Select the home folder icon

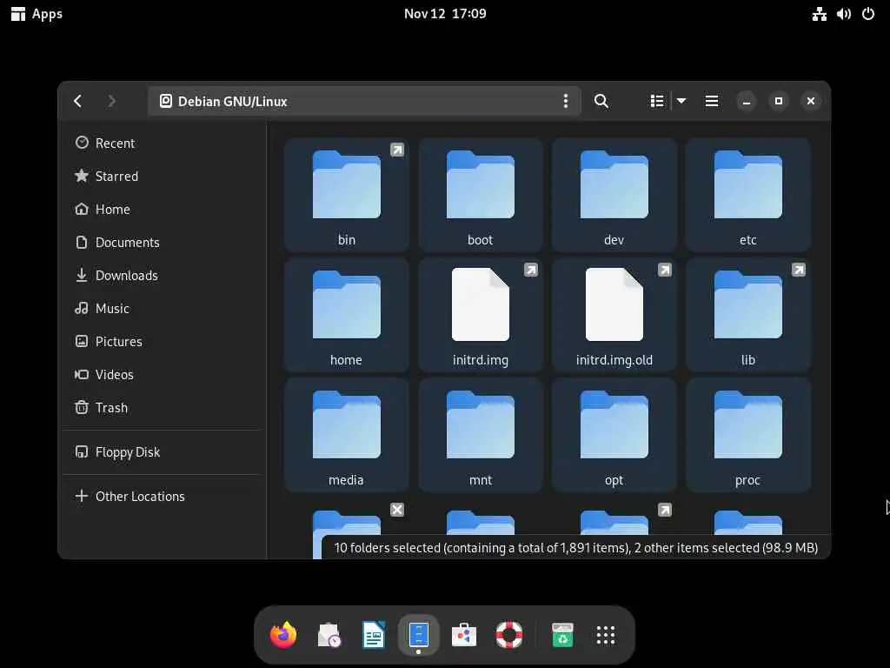point(346,304)
